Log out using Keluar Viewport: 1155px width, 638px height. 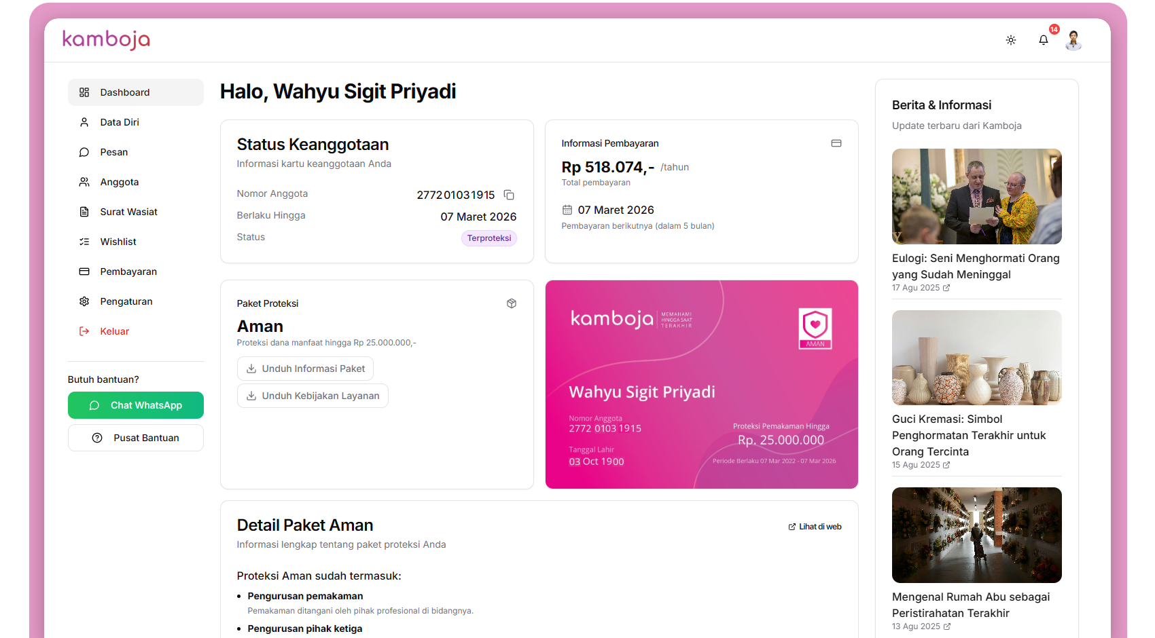[x=114, y=331]
